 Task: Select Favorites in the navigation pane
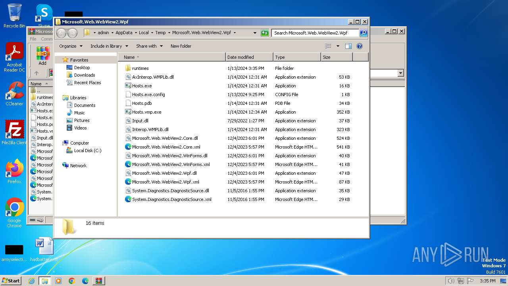tap(79, 60)
